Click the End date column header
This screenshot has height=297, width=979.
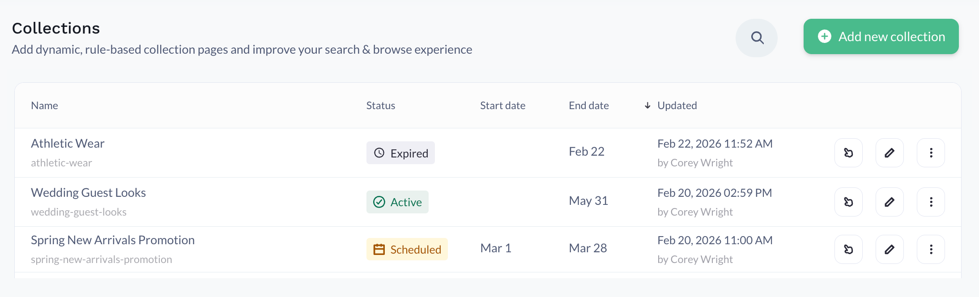[588, 106]
